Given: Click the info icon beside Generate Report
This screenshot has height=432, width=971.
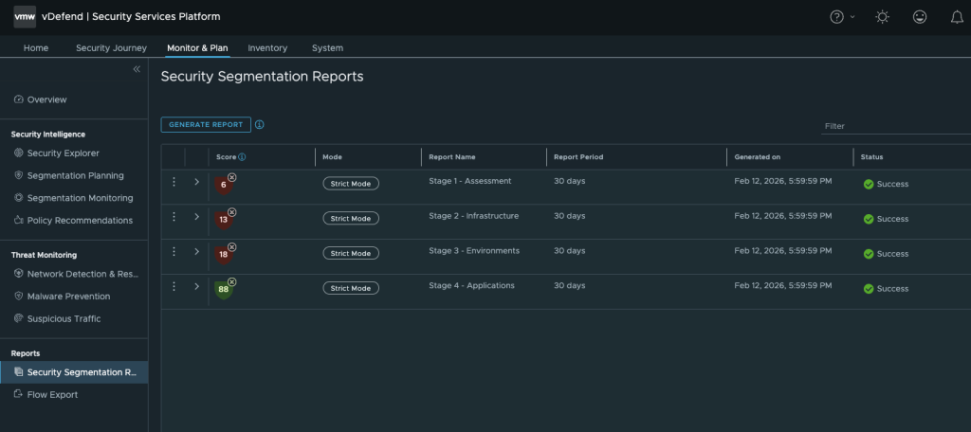Looking at the screenshot, I should pyautogui.click(x=260, y=124).
